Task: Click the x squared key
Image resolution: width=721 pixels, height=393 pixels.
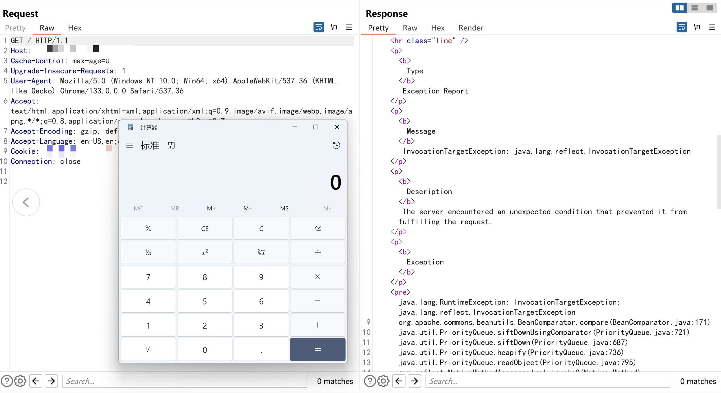Action: click(205, 253)
